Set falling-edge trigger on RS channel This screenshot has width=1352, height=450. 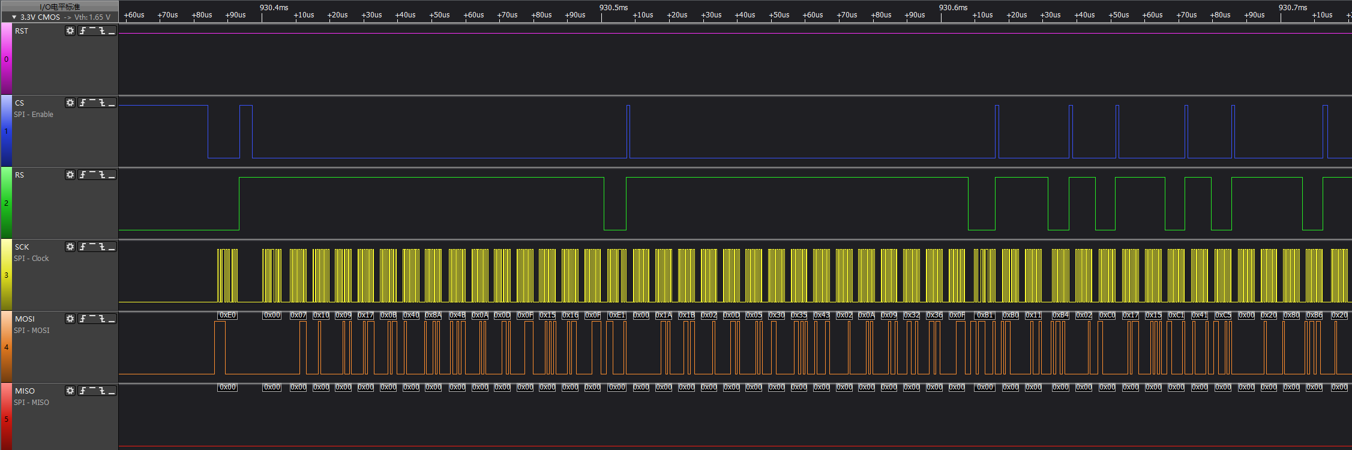pos(102,175)
